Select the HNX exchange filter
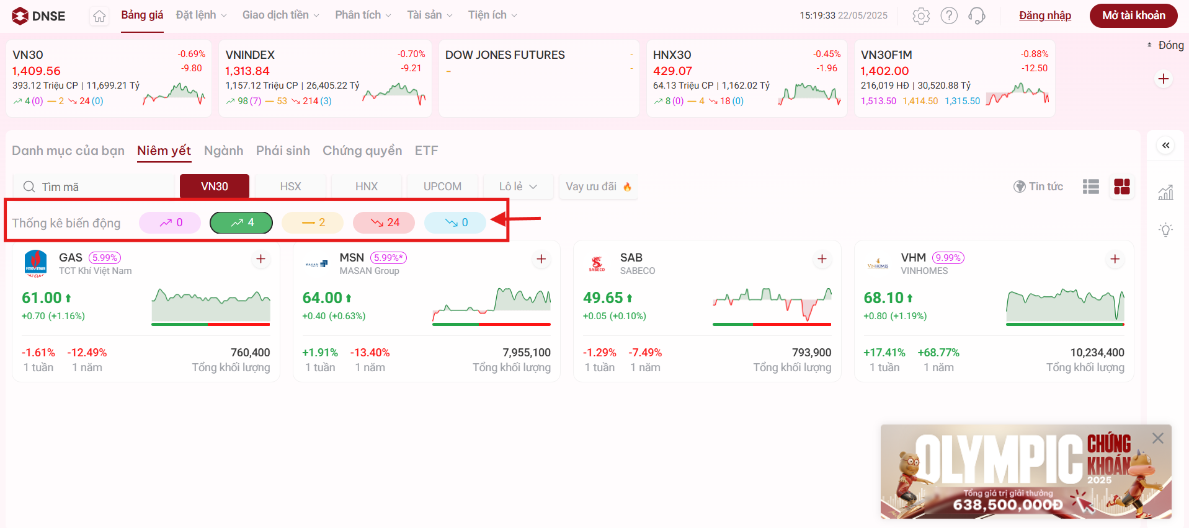This screenshot has width=1189, height=528. pyautogui.click(x=367, y=187)
